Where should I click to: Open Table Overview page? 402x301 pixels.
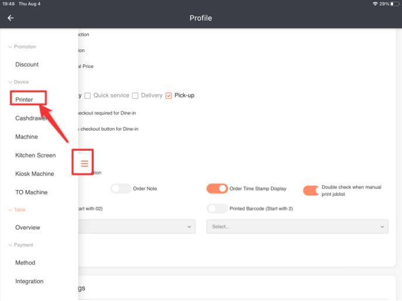pyautogui.click(x=28, y=227)
